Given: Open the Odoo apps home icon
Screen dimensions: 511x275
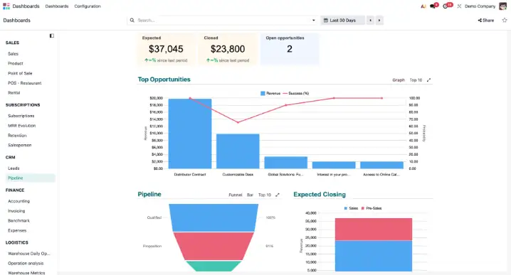Looking at the screenshot, I should 6,6.
